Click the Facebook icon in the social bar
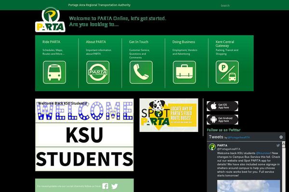The height and width of the screenshot is (192, 289). click(x=105, y=186)
